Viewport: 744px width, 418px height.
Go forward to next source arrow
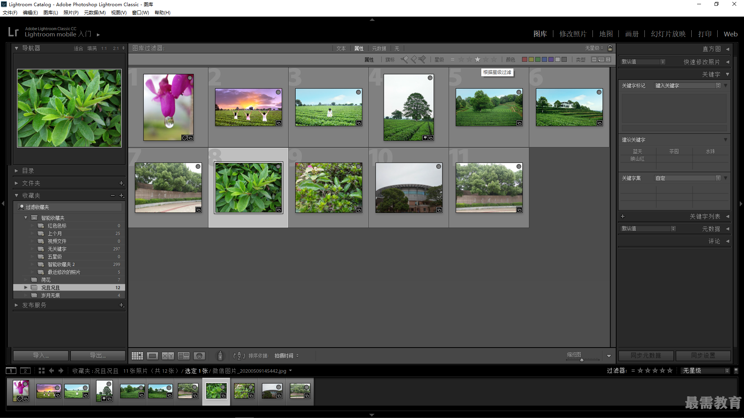pyautogui.click(x=61, y=371)
